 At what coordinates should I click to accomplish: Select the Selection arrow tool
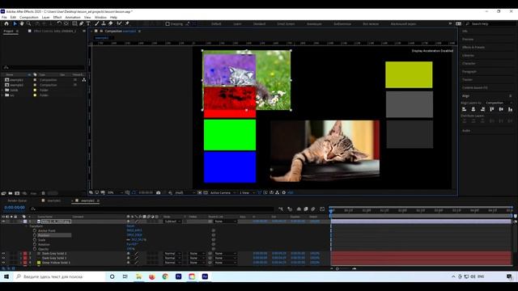pos(15,23)
